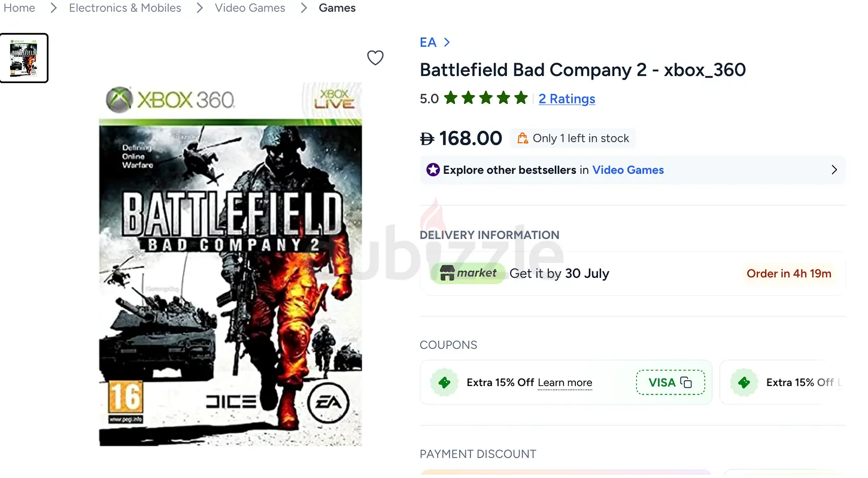Go to Home breadcrumb

(20, 8)
